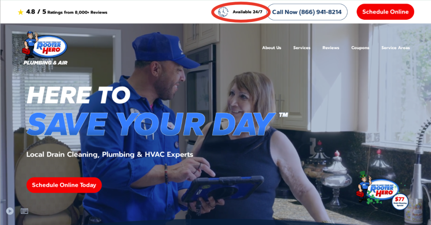This screenshot has width=431, height=225.
Task: Open the Ratings from 8,000+ Reviews link
Action: pos(77,12)
